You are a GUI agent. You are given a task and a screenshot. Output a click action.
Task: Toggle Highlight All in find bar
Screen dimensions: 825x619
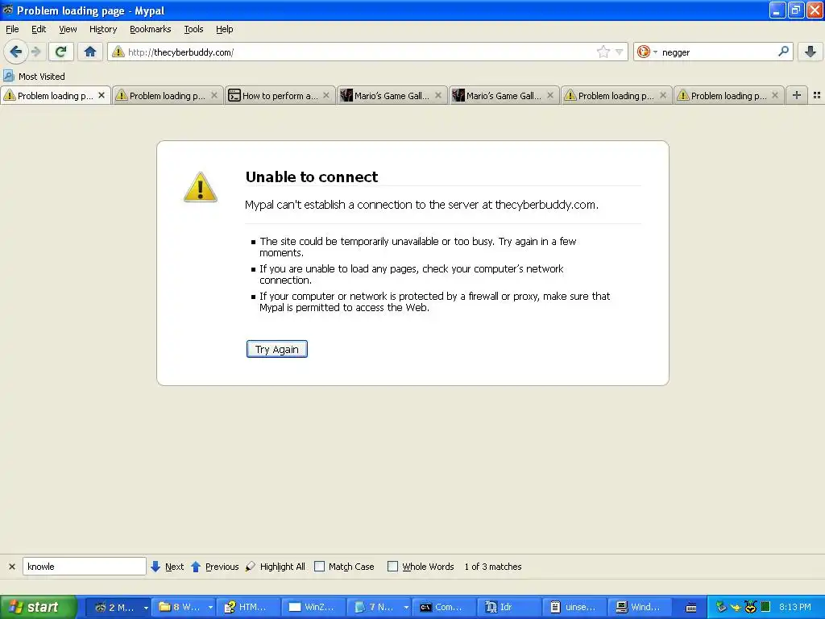[x=276, y=567]
